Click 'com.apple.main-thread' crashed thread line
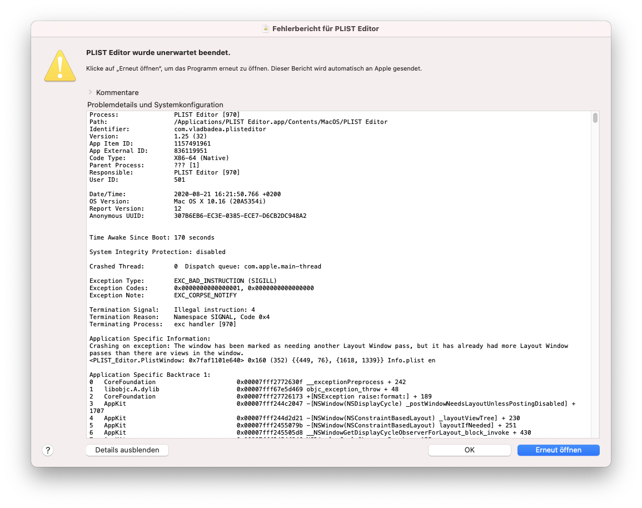 click(x=205, y=266)
